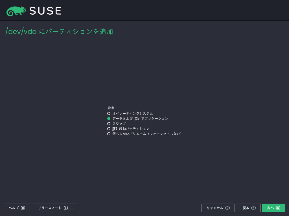The image size is (289, 216).
Task: Click the EFI 起動パーティション label text
Action: point(131,129)
